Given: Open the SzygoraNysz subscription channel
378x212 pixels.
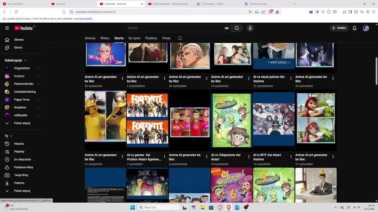Looking at the screenshot, I should (22, 68).
